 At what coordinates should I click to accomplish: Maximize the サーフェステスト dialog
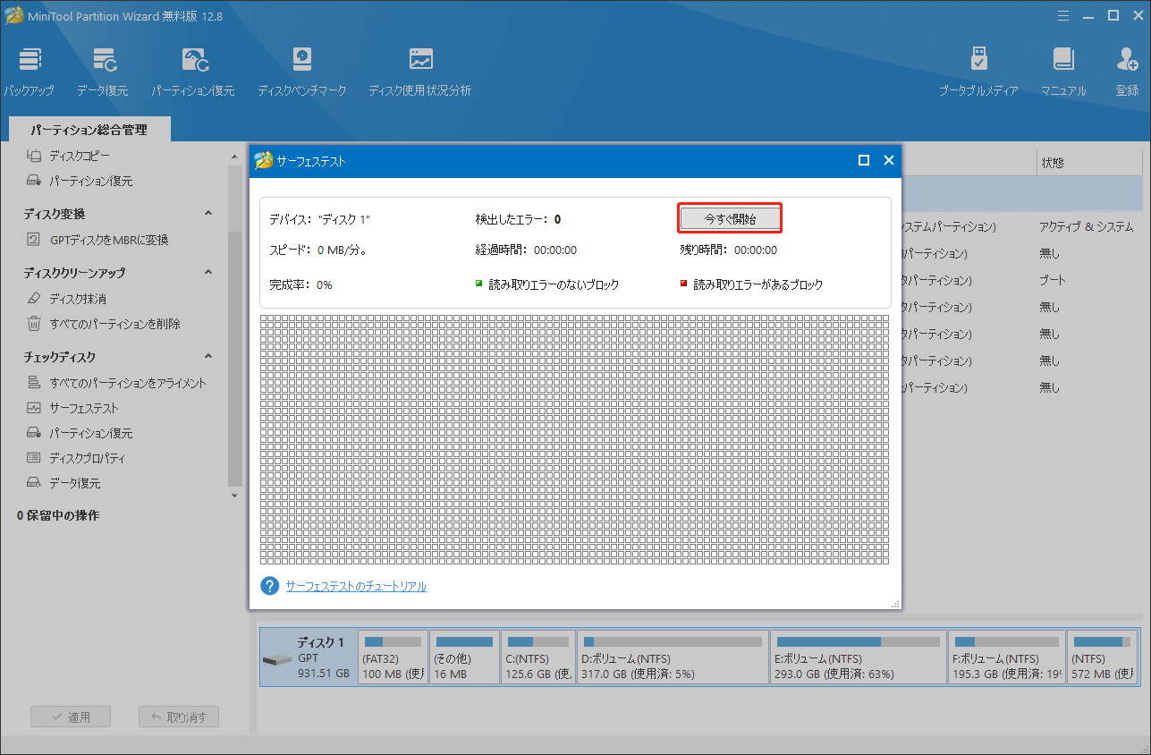pos(864,160)
